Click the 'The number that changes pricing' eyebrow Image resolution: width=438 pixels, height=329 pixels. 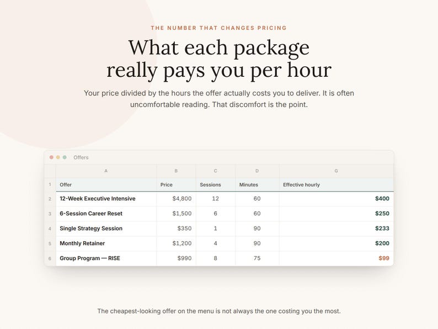click(219, 28)
